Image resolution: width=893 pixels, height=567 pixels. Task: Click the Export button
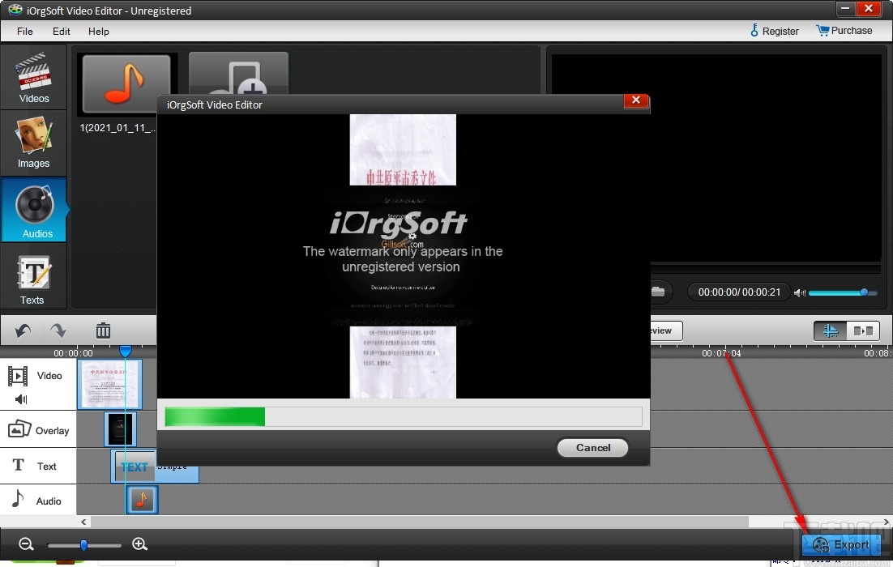pos(841,545)
